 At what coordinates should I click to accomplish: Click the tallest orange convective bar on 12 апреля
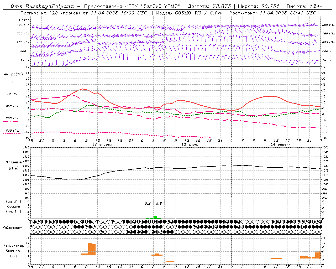[90, 249]
